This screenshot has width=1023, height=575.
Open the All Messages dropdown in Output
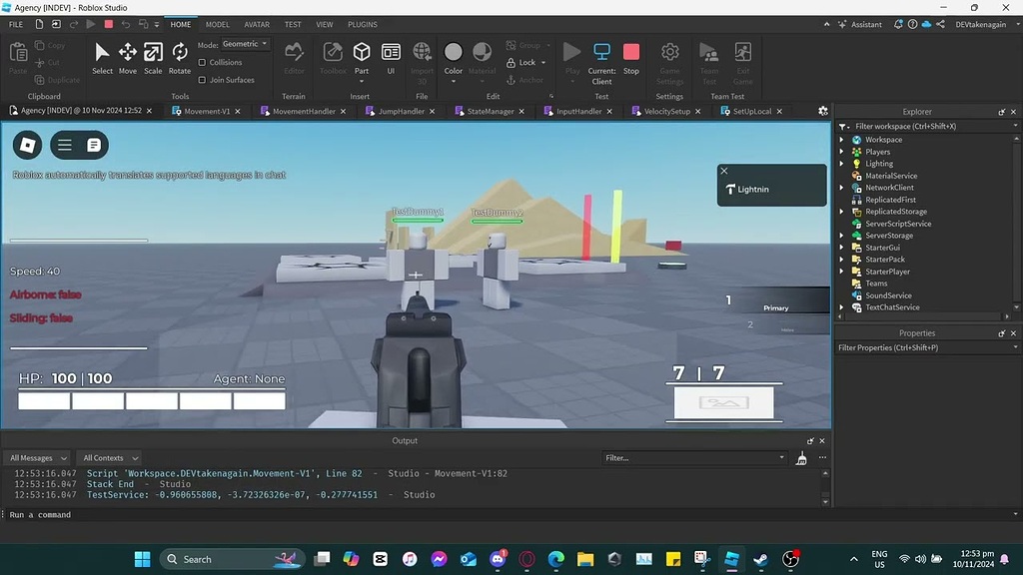(x=37, y=457)
